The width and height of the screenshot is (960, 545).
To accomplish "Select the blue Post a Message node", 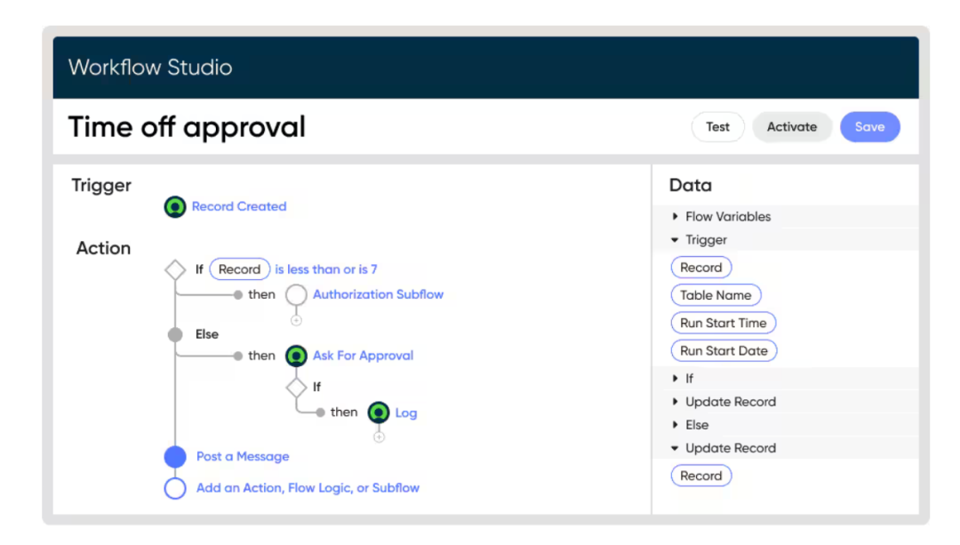I will (x=175, y=457).
